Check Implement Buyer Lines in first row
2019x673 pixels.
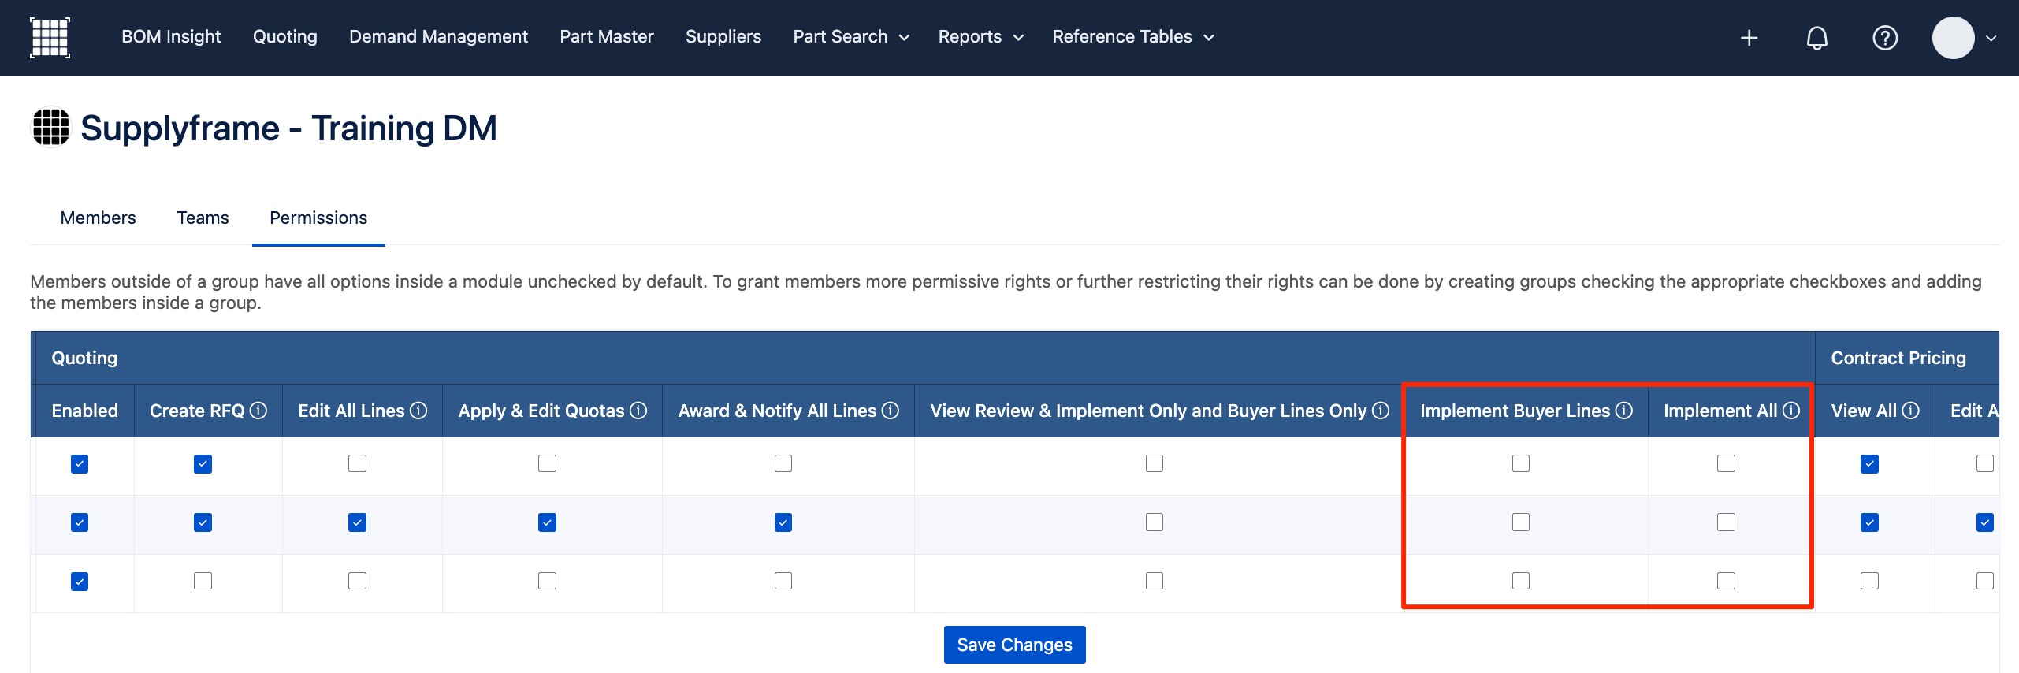pos(1520,463)
